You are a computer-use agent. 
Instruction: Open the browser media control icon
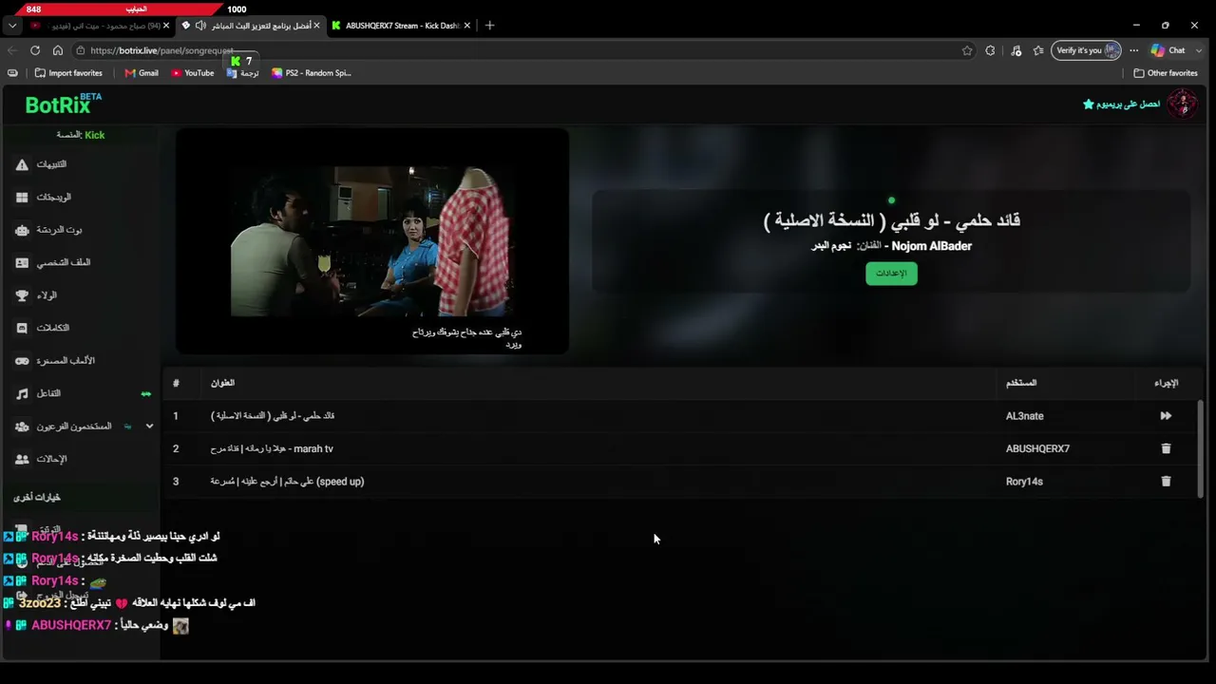pyautogui.click(x=1016, y=50)
